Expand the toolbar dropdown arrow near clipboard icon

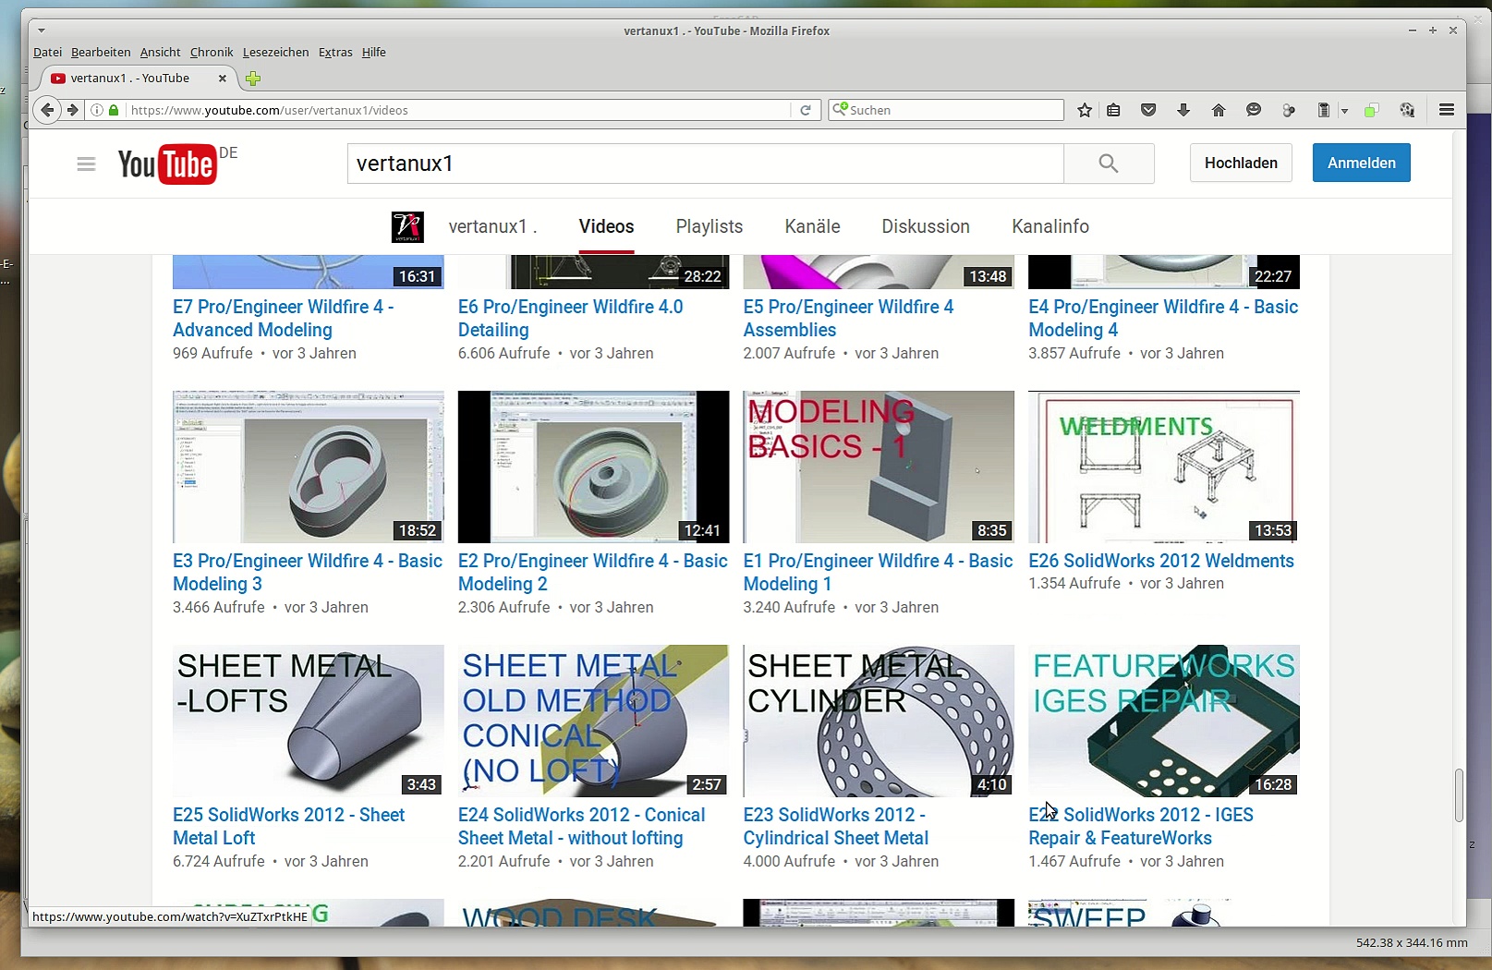1344,111
